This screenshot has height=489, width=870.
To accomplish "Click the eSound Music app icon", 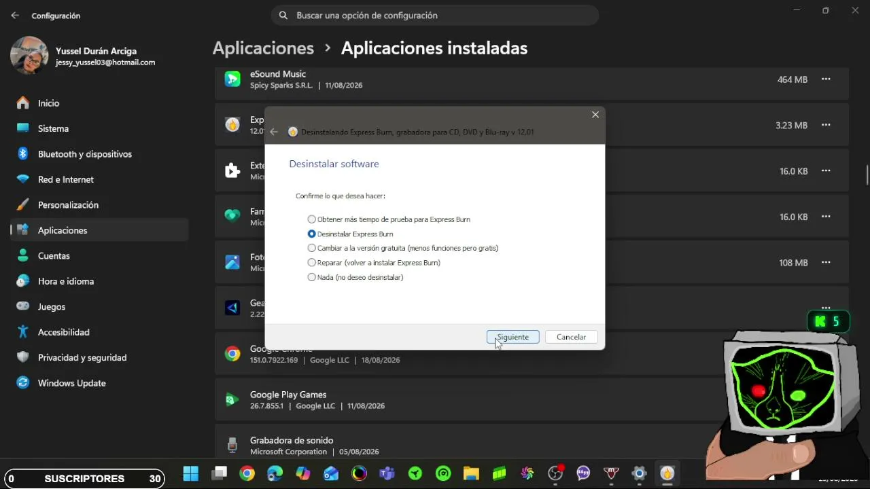I will pos(232,79).
